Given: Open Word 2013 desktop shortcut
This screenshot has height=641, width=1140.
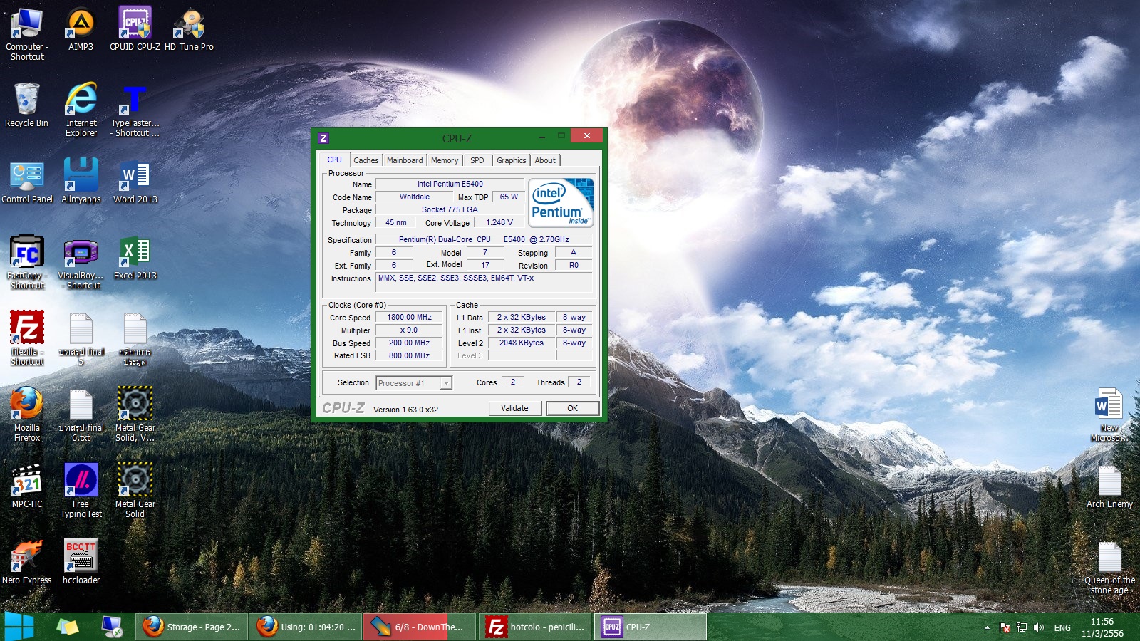Looking at the screenshot, I should click(x=135, y=182).
